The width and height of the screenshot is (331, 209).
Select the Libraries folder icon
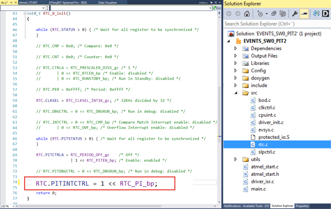point(245,63)
